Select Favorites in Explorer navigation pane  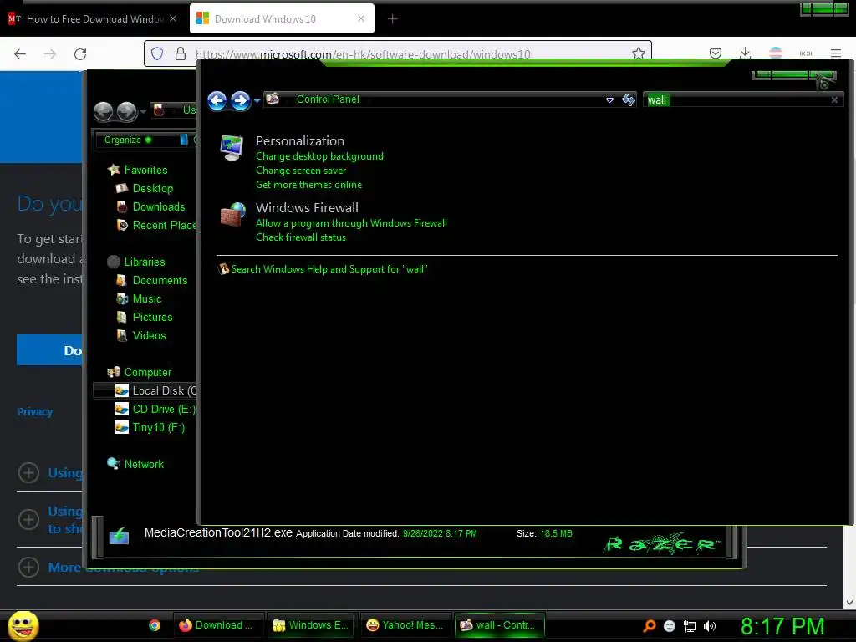[x=145, y=170]
